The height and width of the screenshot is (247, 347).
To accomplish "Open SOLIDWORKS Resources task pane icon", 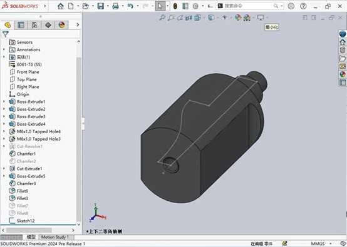I will 343,42.
